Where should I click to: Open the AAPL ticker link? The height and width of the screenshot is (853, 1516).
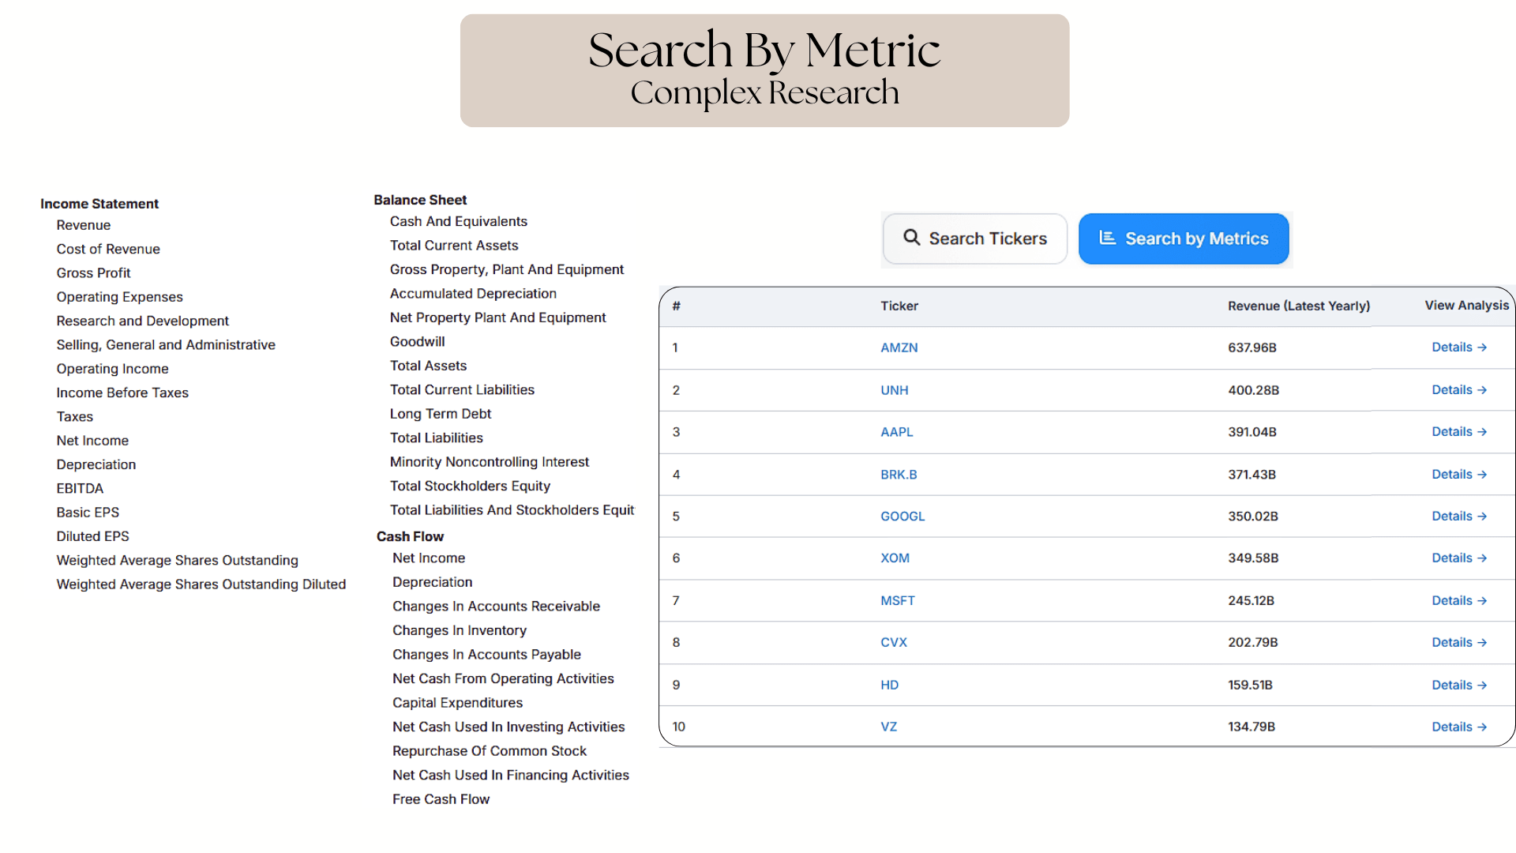pos(896,432)
